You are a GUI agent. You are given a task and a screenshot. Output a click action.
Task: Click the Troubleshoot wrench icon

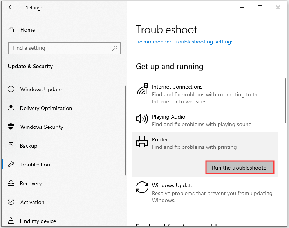pyautogui.click(x=11, y=164)
